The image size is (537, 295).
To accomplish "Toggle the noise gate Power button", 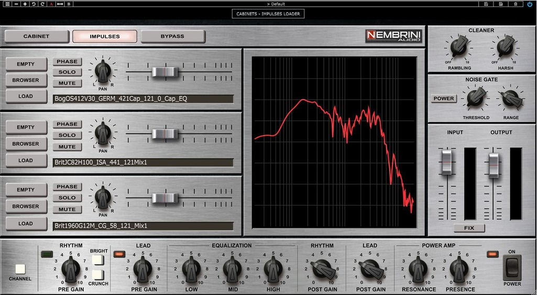I will pyautogui.click(x=444, y=99).
